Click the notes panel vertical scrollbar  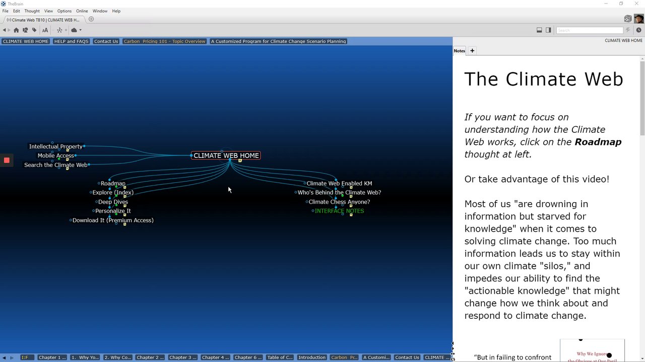tap(642, 98)
